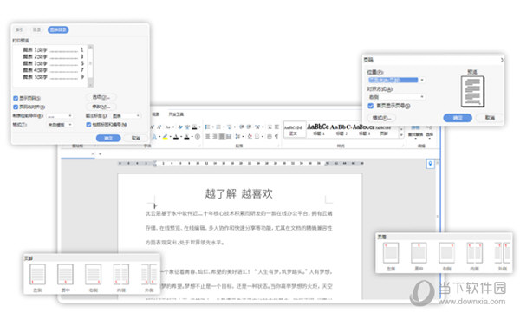Image resolution: width=520 pixels, height=319 pixels.
Task: Click 选项 button in index dialog
Action: click(101, 97)
